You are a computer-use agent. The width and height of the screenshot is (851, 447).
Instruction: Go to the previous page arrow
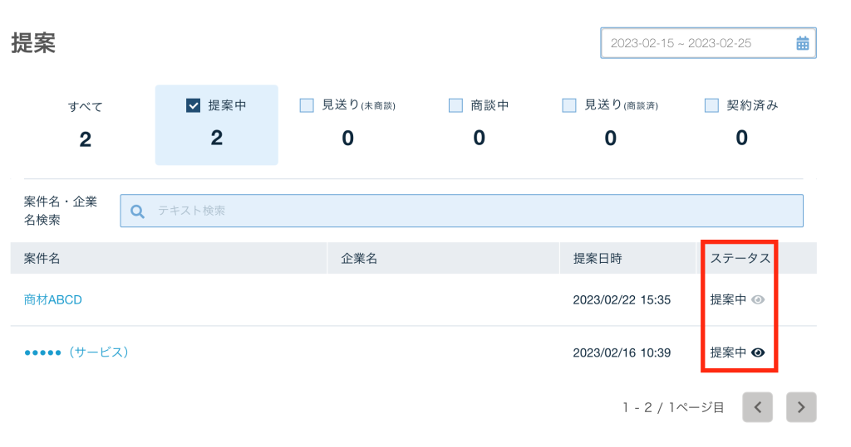[757, 407]
